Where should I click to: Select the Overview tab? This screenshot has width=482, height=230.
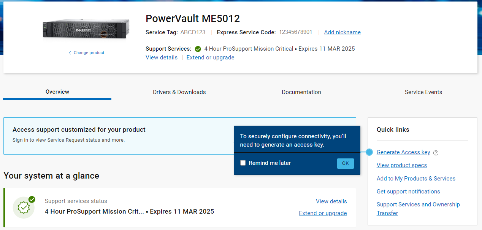pyautogui.click(x=57, y=92)
